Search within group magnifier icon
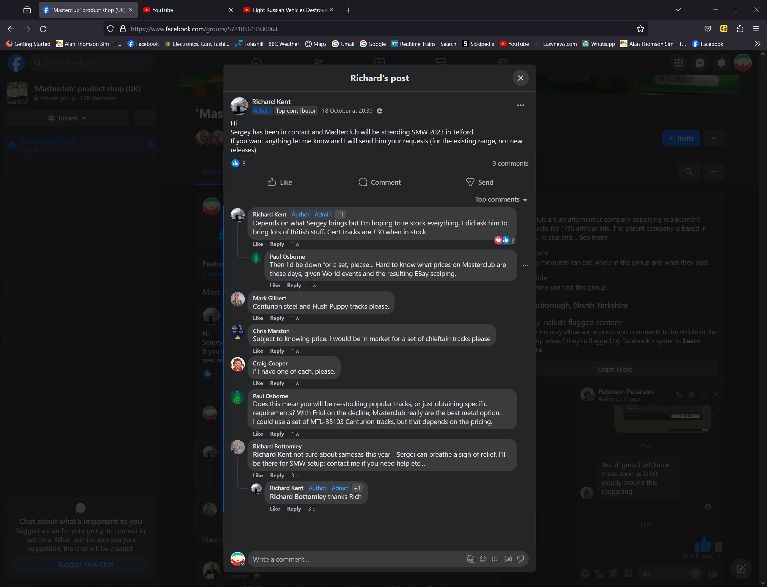 pos(689,171)
